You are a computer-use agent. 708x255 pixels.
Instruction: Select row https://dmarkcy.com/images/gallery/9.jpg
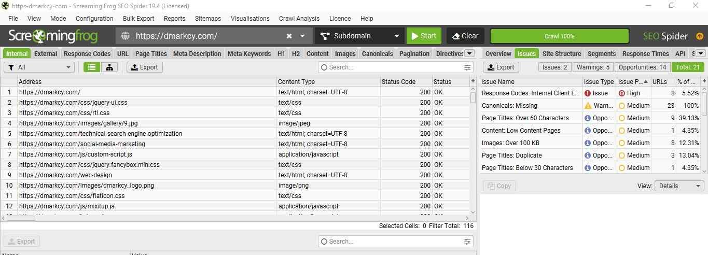click(x=235, y=123)
